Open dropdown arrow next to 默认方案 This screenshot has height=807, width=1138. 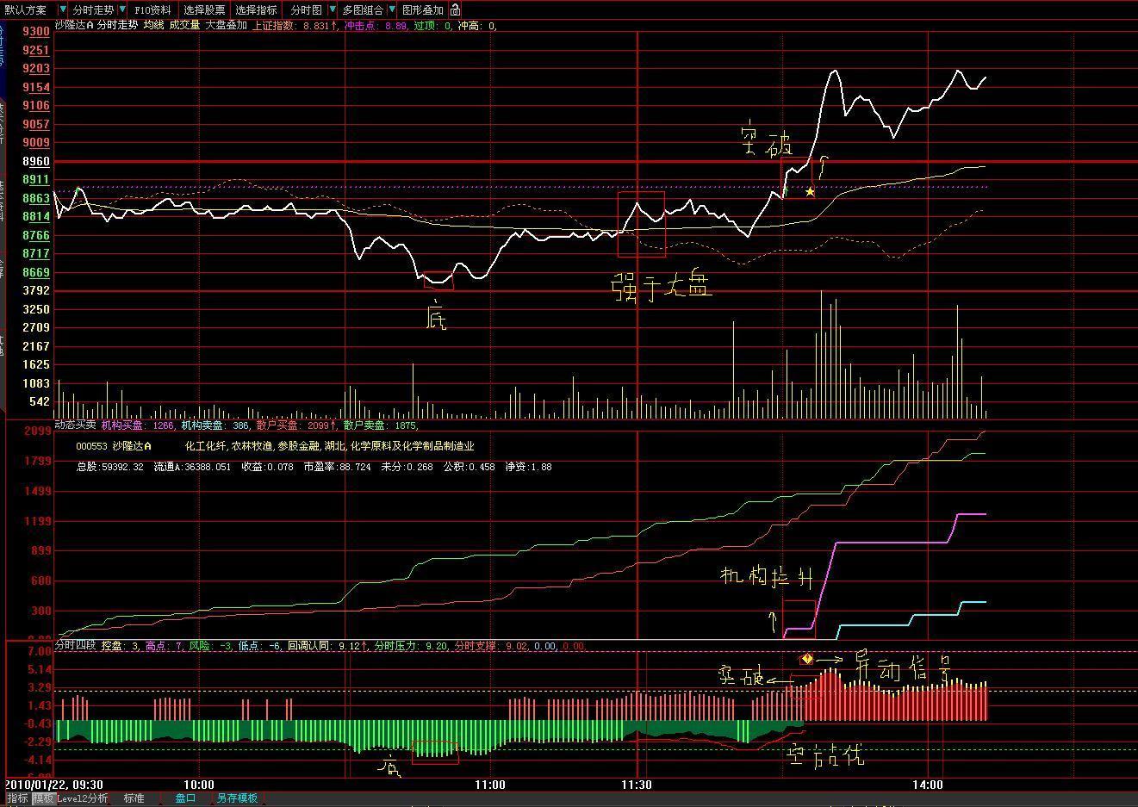point(63,10)
